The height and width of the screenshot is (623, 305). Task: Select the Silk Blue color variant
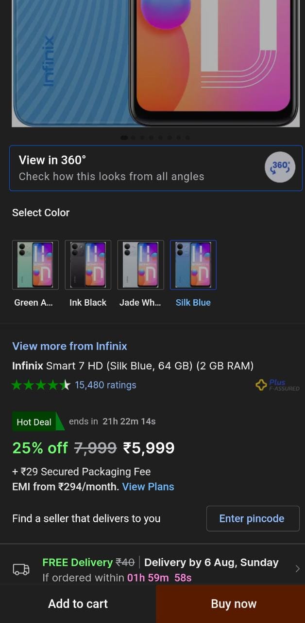pyautogui.click(x=193, y=265)
